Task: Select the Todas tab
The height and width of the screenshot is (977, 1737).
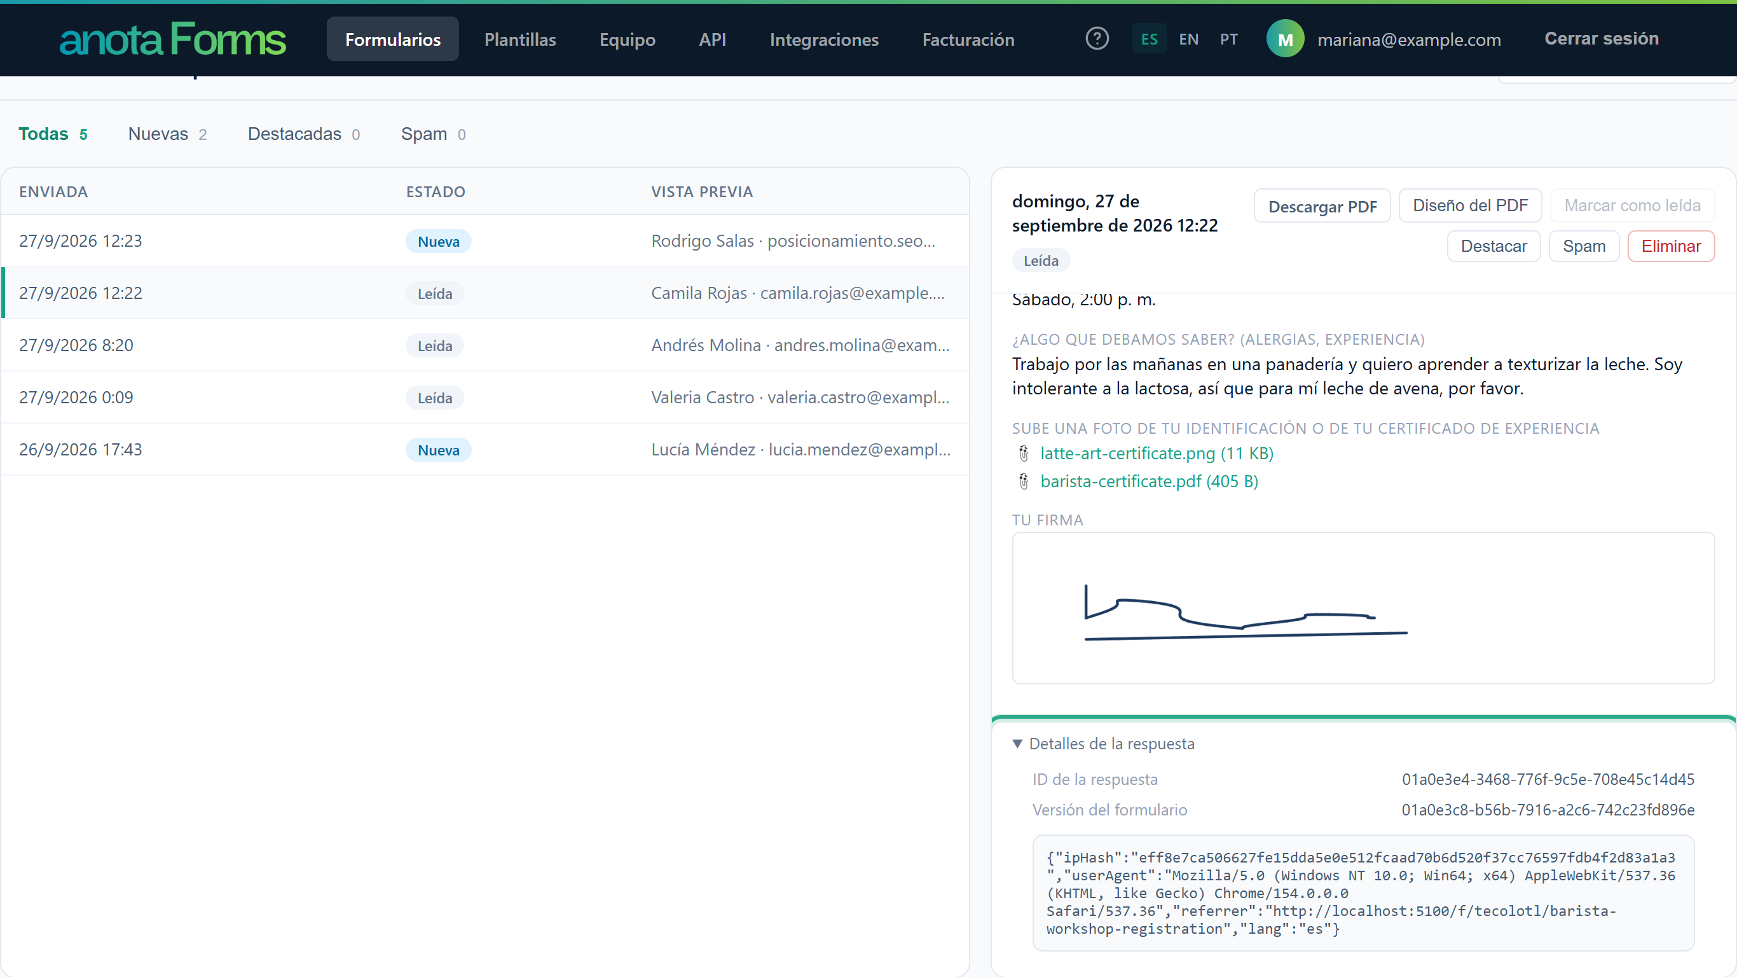Action: click(53, 134)
